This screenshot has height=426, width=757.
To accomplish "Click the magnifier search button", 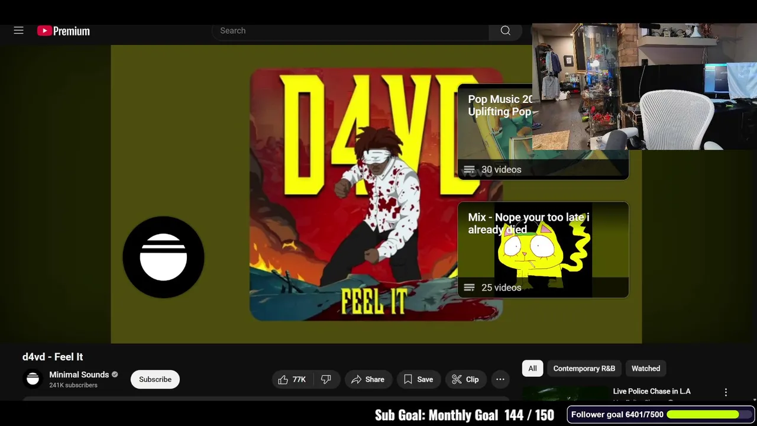I will [x=505, y=31].
